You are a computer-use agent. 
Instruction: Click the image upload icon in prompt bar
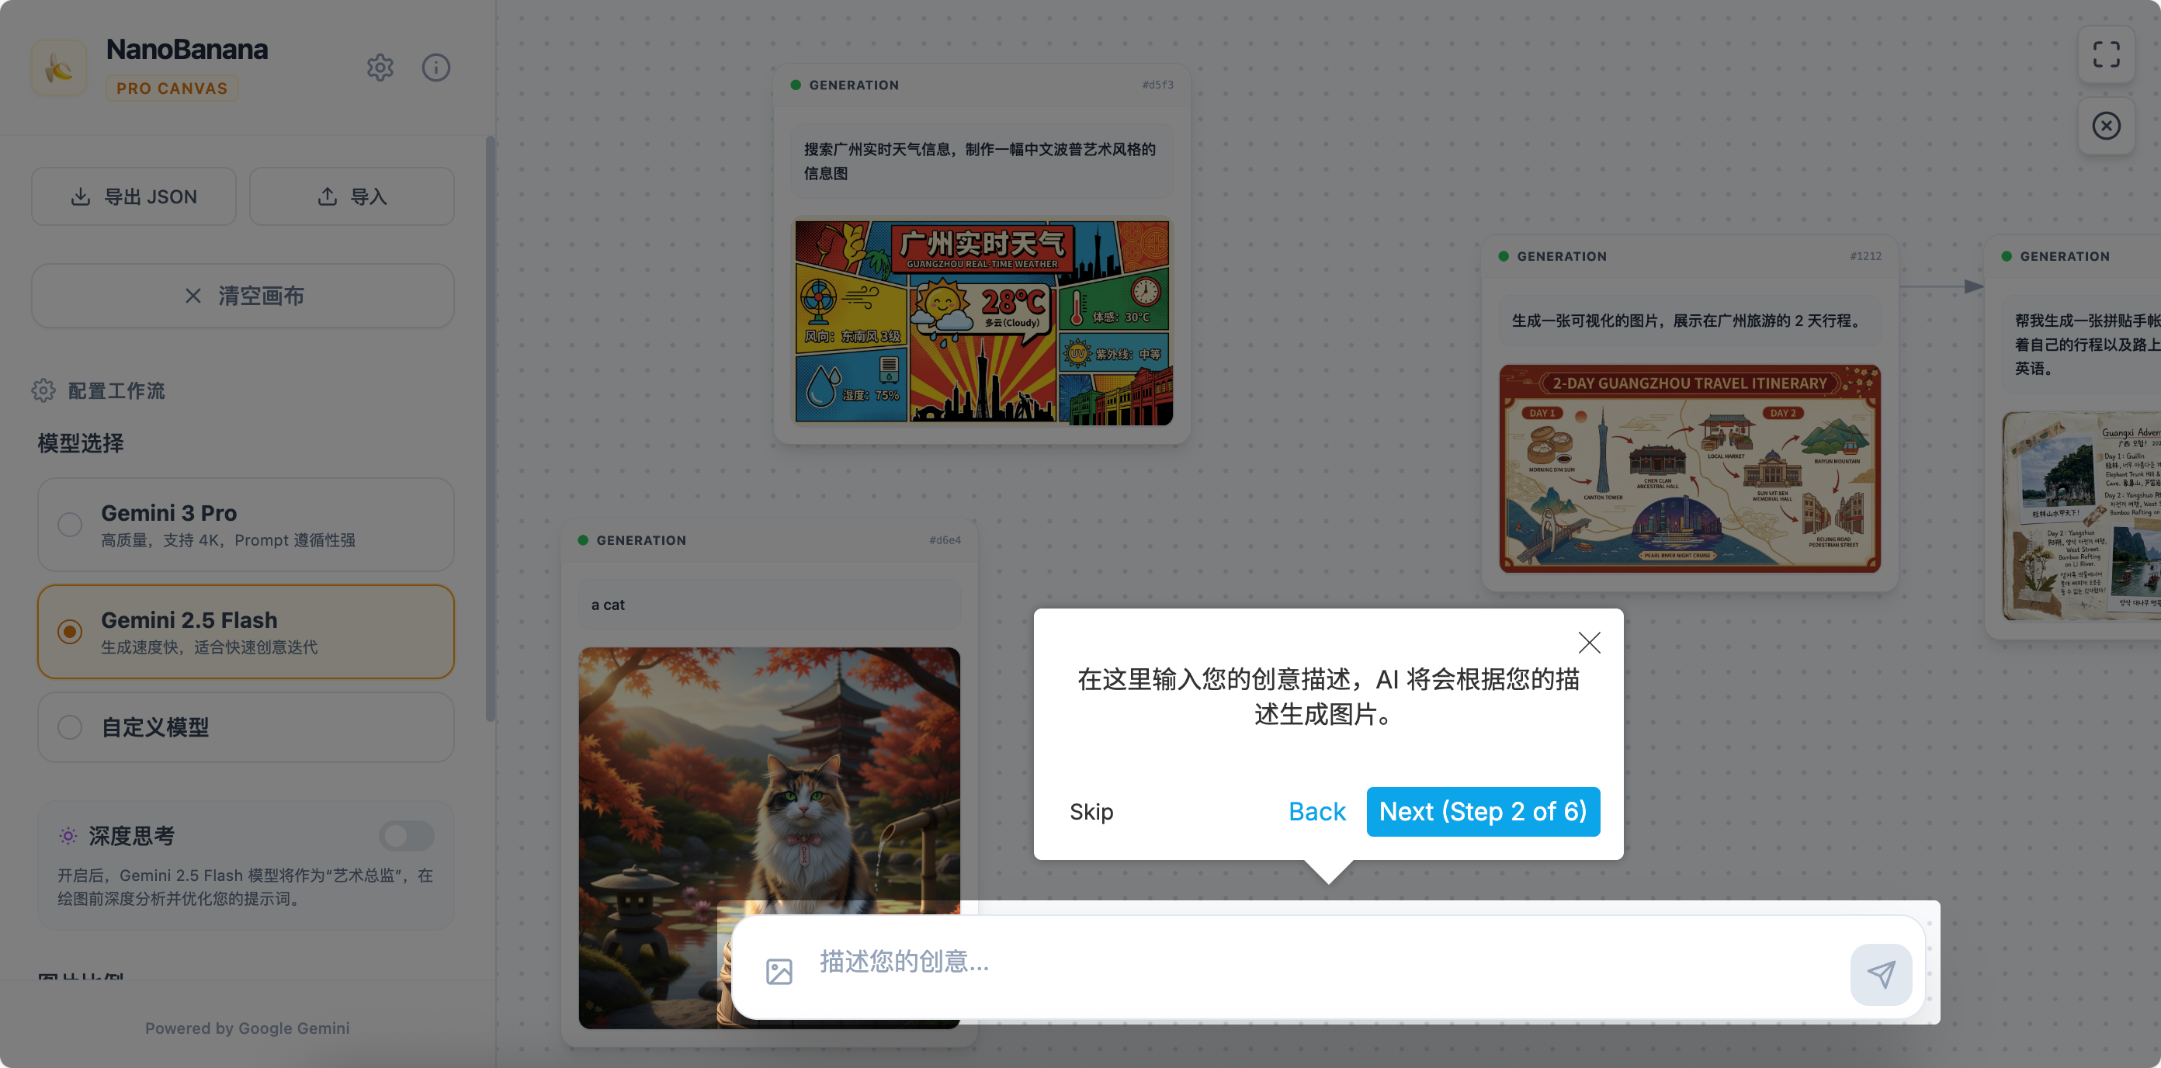(779, 972)
